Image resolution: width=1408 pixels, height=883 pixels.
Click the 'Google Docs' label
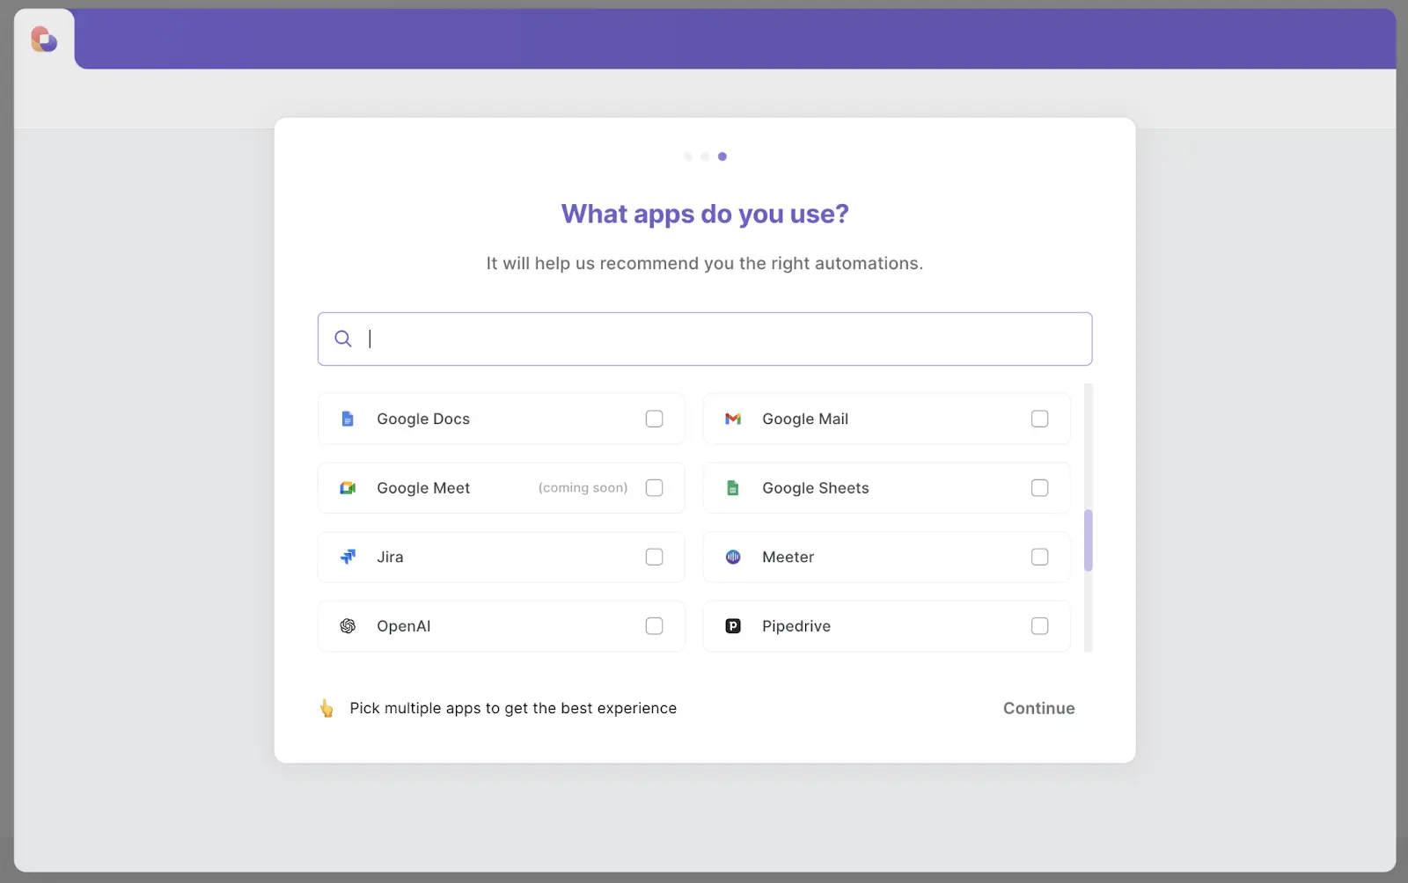tap(423, 419)
